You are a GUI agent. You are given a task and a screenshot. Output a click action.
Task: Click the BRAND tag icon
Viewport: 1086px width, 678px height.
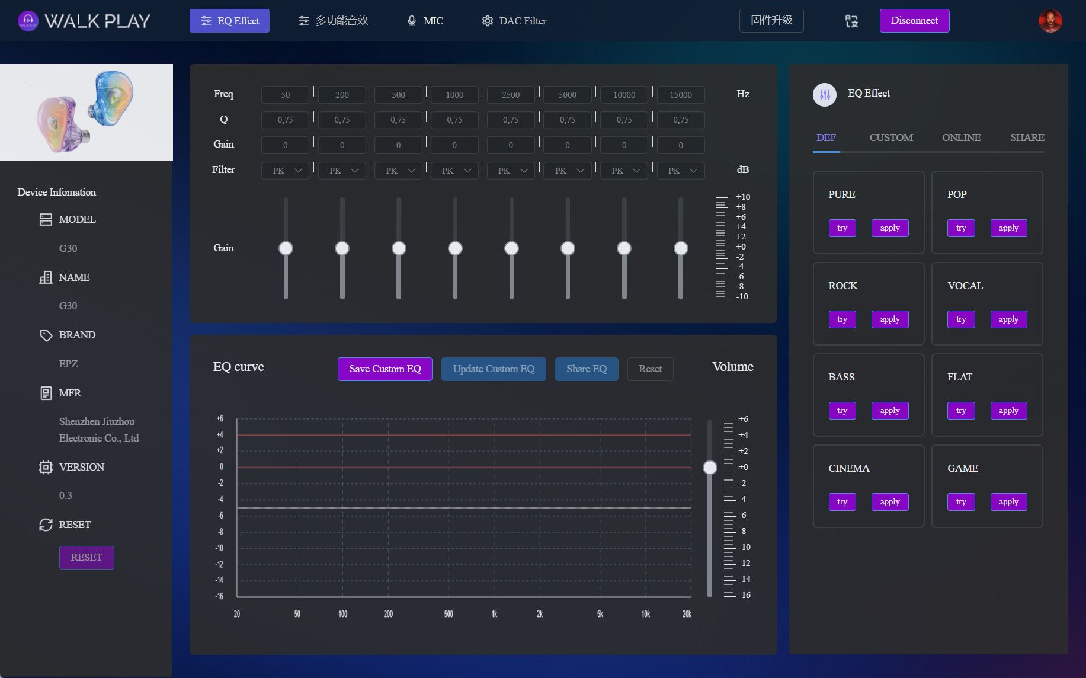coord(46,335)
